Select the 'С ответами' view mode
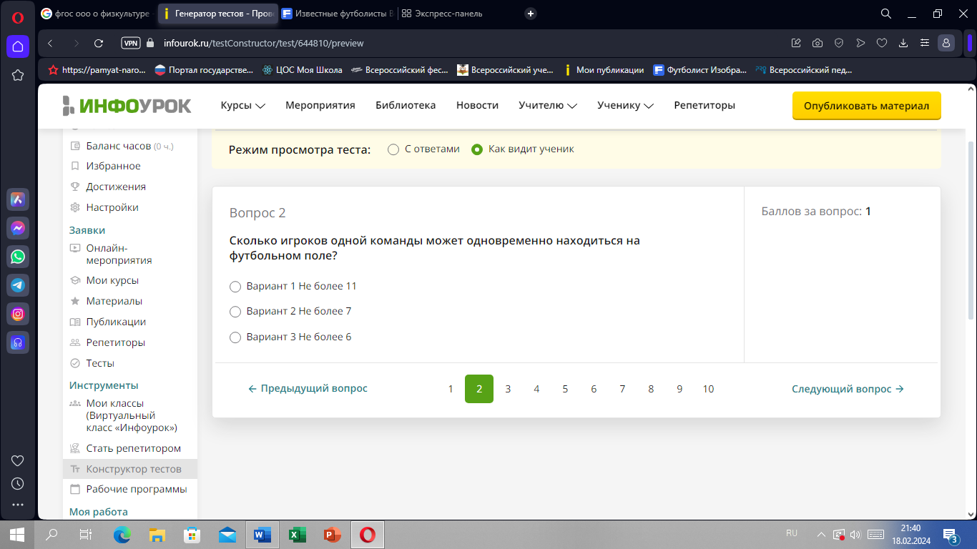The width and height of the screenshot is (977, 549). click(x=393, y=149)
